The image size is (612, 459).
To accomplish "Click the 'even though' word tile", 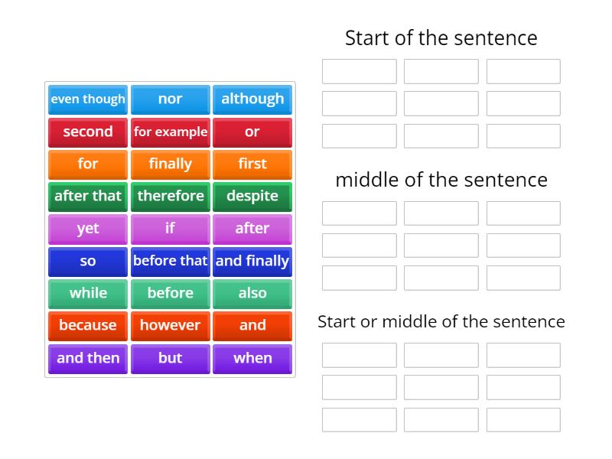I will [88, 99].
